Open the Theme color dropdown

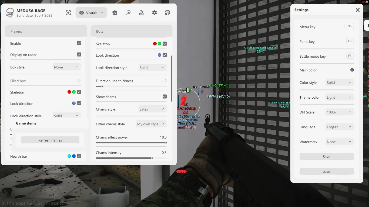pyautogui.click(x=339, y=97)
